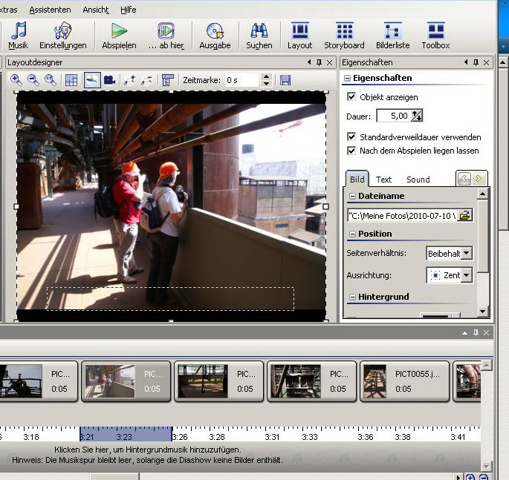Click the Ausgabe disc icon
Viewport: 509px width, 480px height.
215,35
